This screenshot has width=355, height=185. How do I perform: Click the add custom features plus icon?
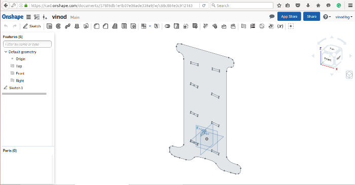(291, 26)
